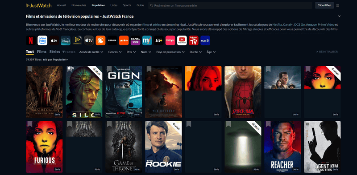The width and height of the screenshot is (357, 175).
Task: Open the hamburger menu icon
Action: 337,5
